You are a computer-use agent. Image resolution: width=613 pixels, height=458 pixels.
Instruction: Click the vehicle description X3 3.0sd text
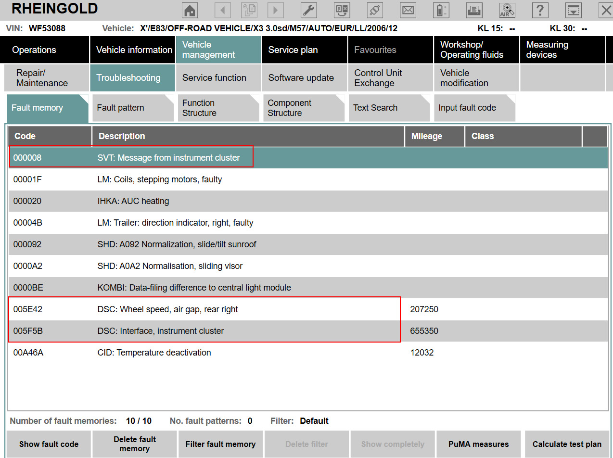tap(269, 28)
